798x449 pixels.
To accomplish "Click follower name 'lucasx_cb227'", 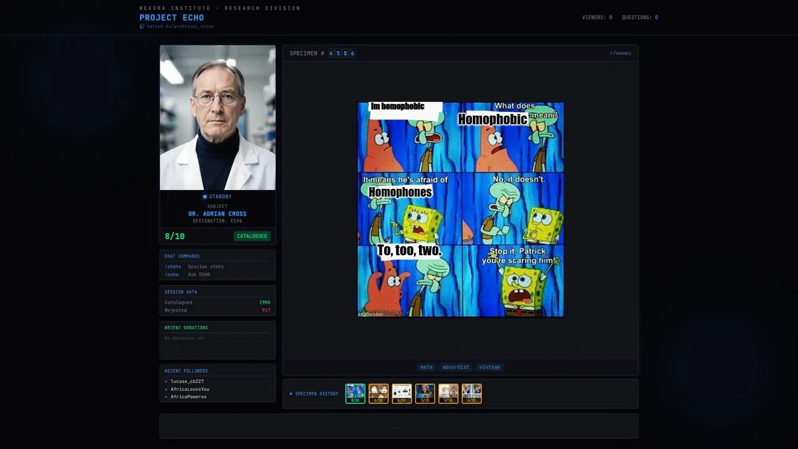I will (x=187, y=381).
